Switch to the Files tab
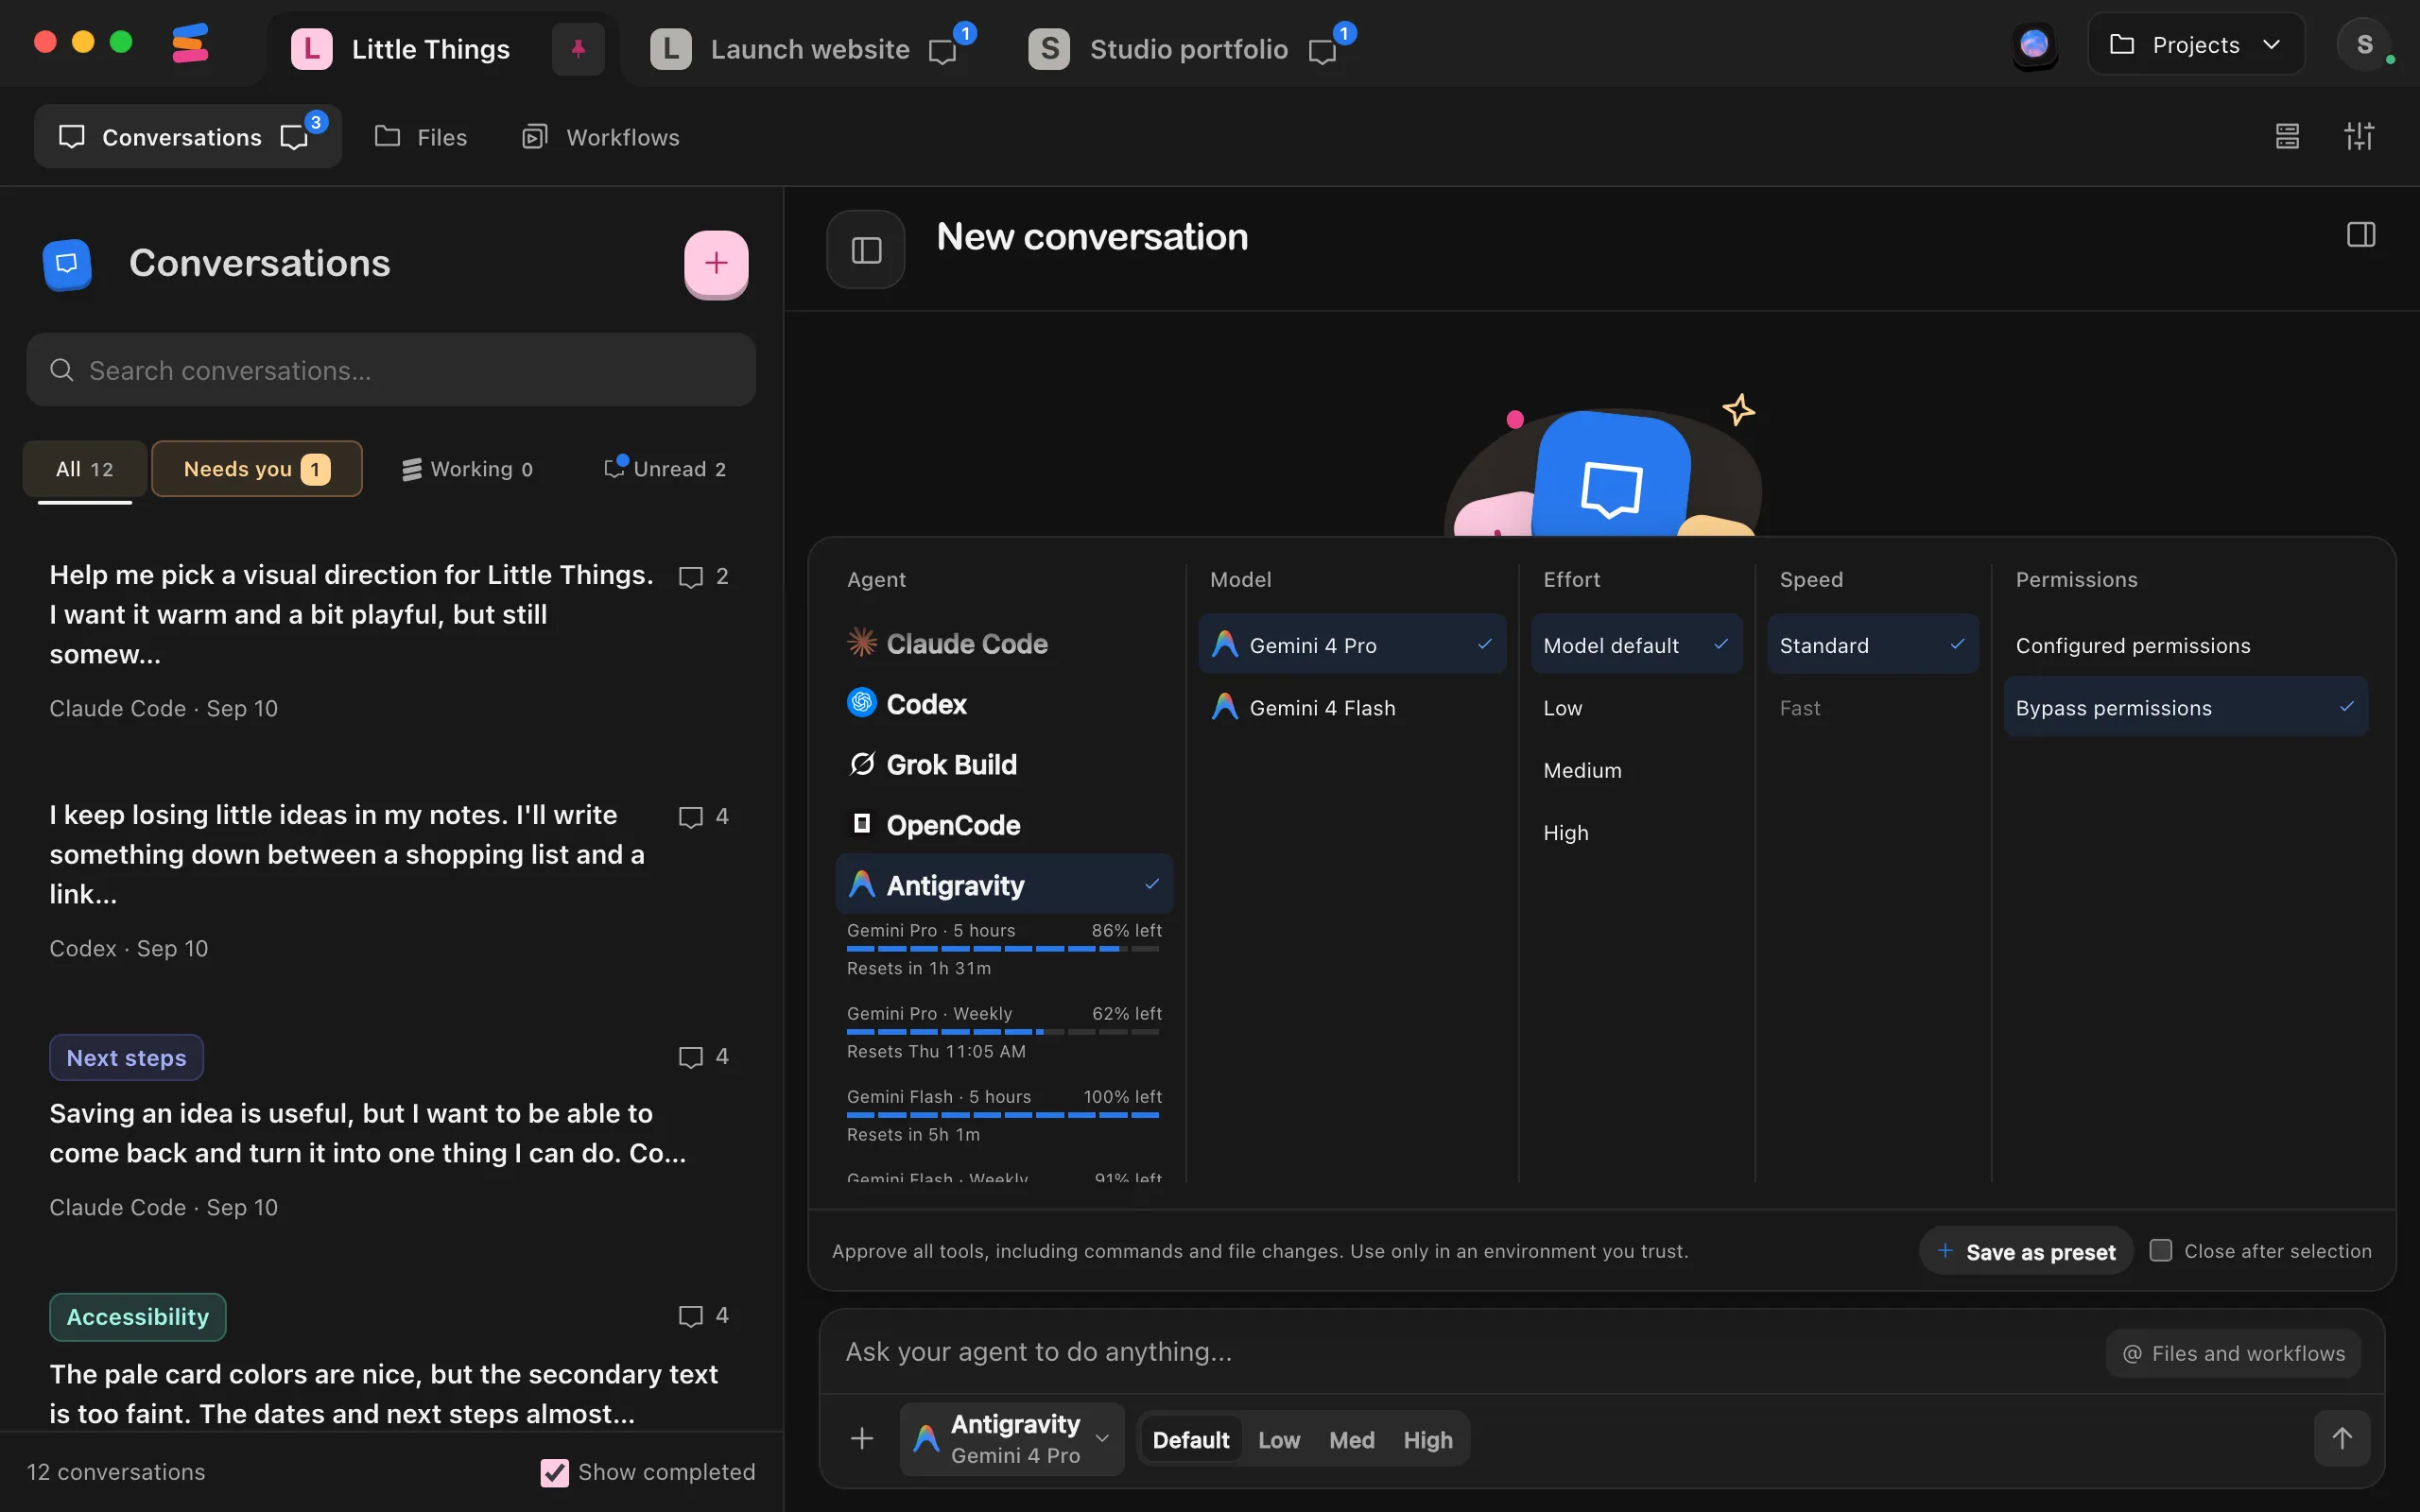The width and height of the screenshot is (2420, 1512). click(421, 136)
